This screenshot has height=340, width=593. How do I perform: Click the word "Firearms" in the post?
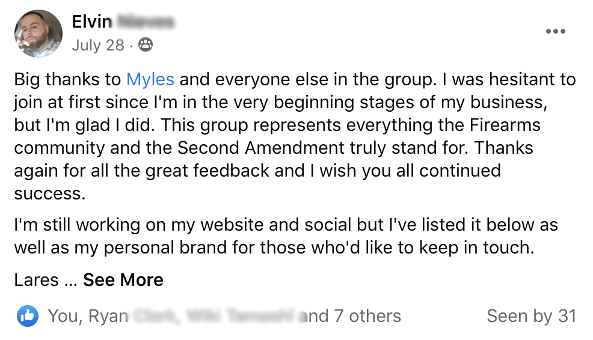505,125
